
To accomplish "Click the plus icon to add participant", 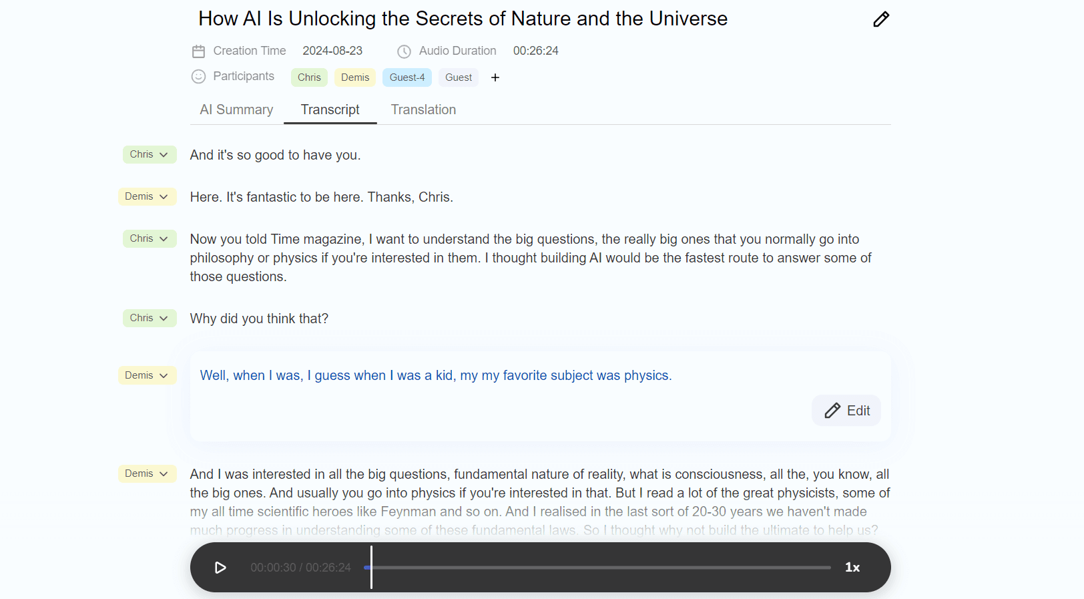I will point(495,77).
